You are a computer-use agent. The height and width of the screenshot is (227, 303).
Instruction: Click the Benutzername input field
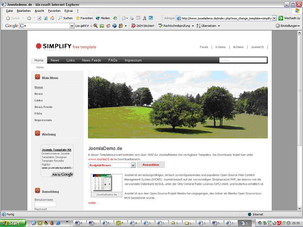click(x=45, y=204)
